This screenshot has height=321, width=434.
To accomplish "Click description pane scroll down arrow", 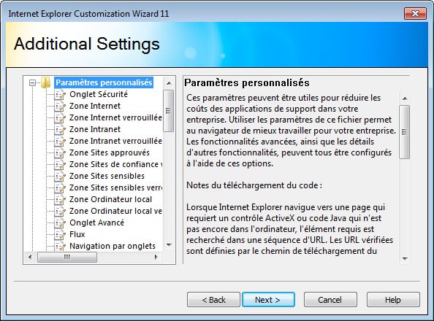I will 405,259.
